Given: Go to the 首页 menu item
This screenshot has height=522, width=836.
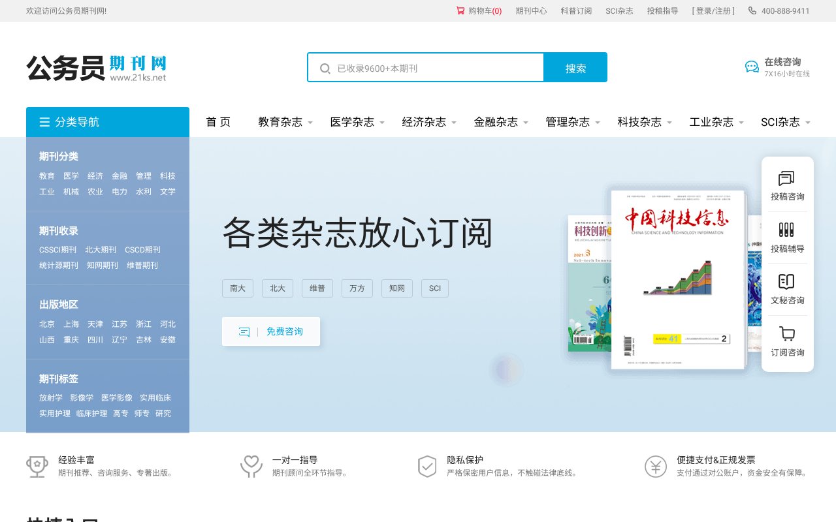Looking at the screenshot, I should pos(218,121).
